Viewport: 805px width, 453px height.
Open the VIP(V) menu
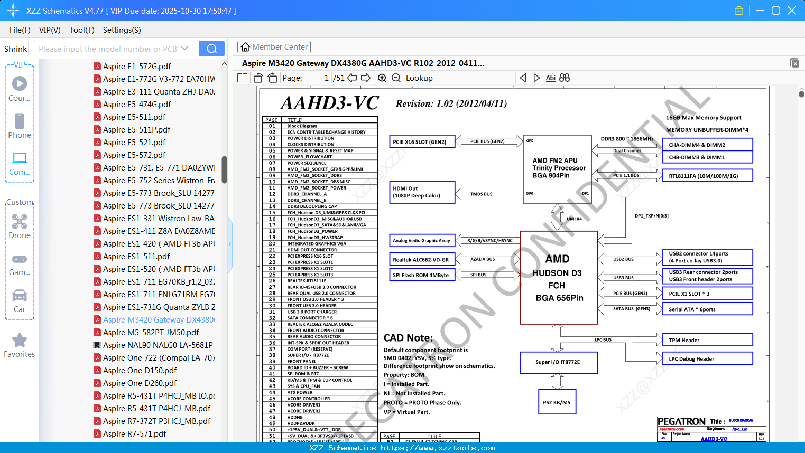[50, 30]
